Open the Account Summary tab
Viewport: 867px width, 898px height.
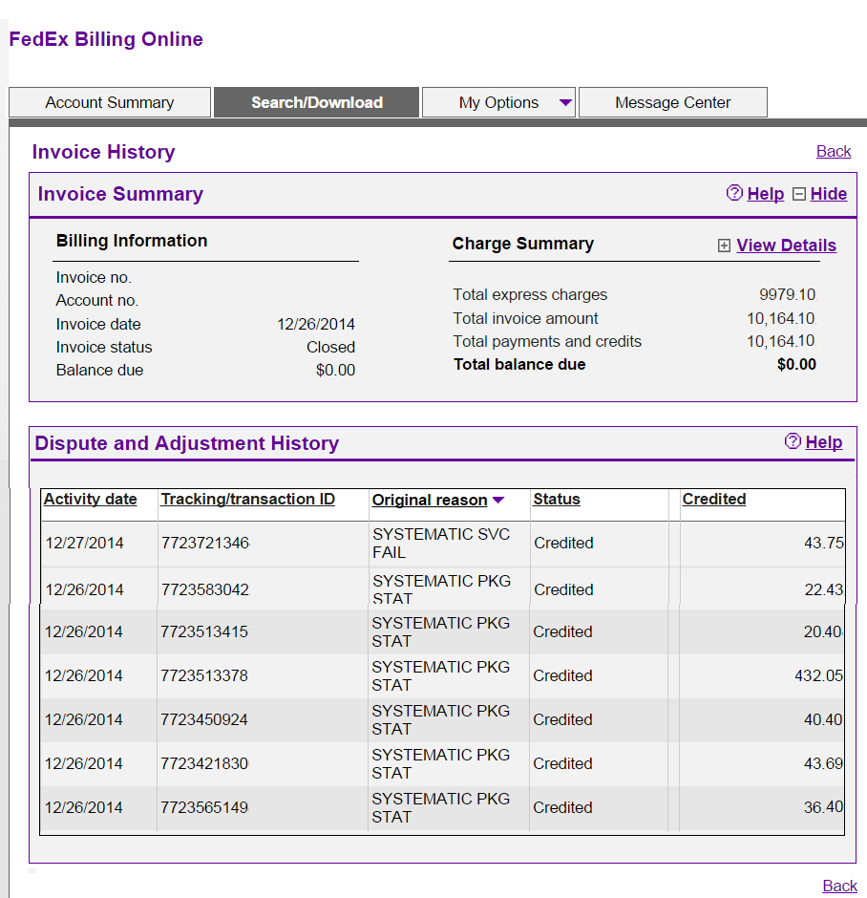tap(109, 102)
